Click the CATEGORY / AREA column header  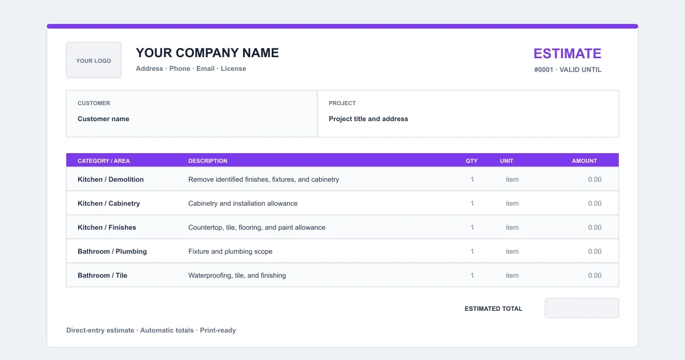[104, 161]
